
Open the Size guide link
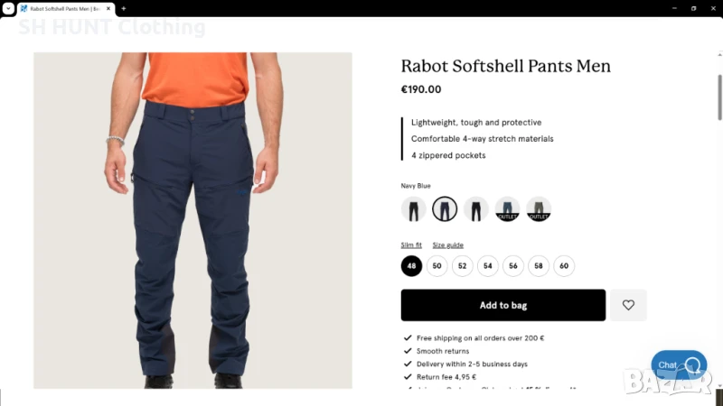[x=447, y=245]
